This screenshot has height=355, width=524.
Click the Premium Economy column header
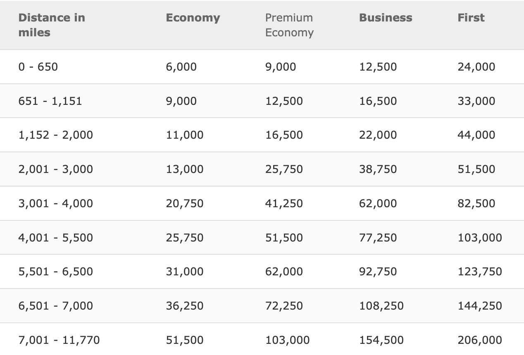[289, 25]
